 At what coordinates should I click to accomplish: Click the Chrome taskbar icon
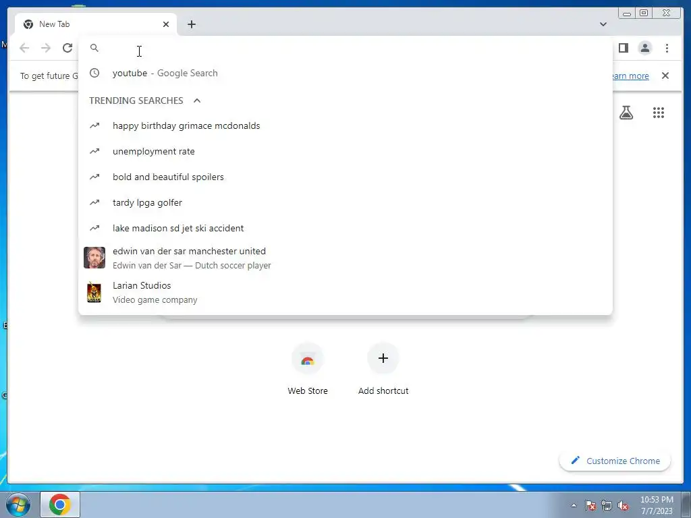coord(60,505)
